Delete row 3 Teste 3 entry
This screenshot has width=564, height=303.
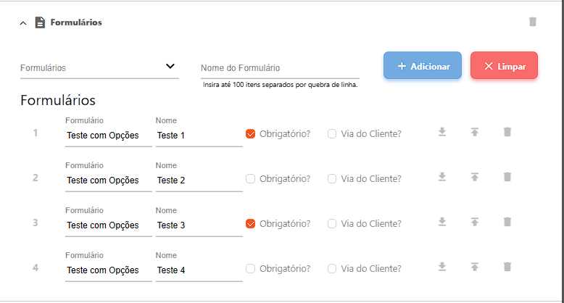pos(507,223)
